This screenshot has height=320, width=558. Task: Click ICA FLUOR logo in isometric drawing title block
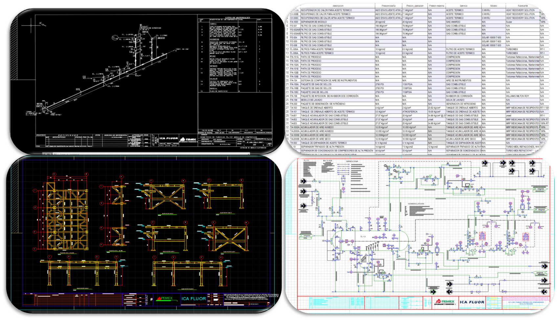click(x=169, y=138)
